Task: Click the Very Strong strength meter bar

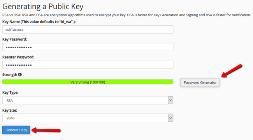Action: [88, 82]
